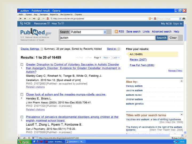Viewport: 192px width, 144px height.
Task: Open the Google search box dropdown arrow
Action: (180, 19)
